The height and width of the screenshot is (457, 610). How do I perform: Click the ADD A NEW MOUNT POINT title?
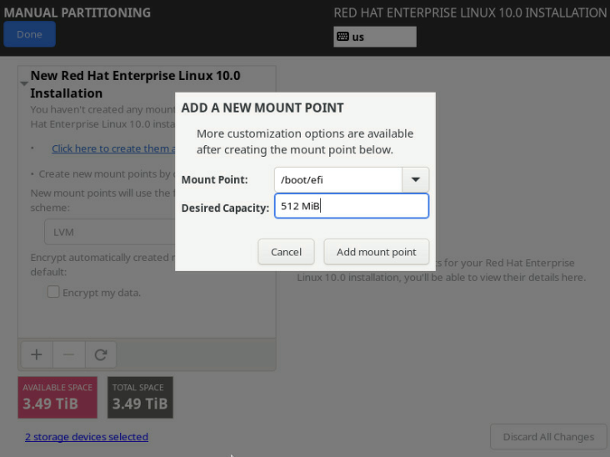click(x=262, y=108)
